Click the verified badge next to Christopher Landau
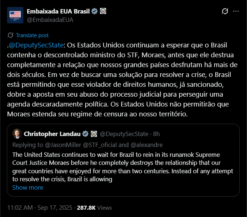 (x=85, y=133)
